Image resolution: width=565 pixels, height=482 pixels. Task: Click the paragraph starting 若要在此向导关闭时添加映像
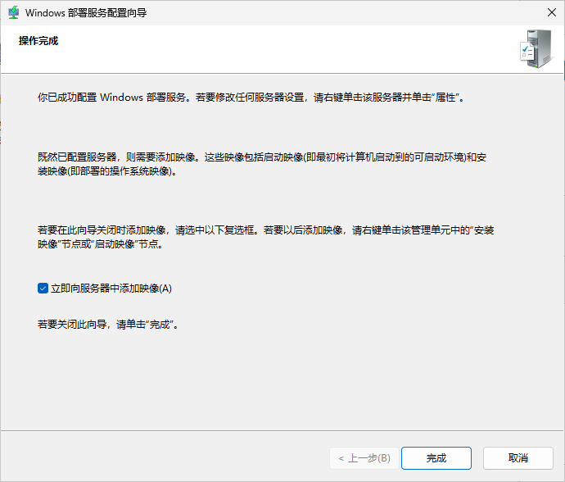(265, 237)
